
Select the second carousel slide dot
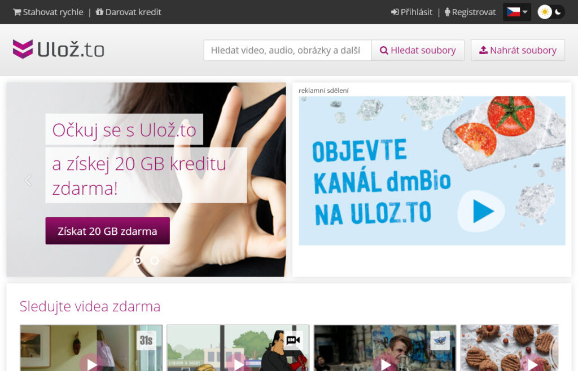pos(155,260)
